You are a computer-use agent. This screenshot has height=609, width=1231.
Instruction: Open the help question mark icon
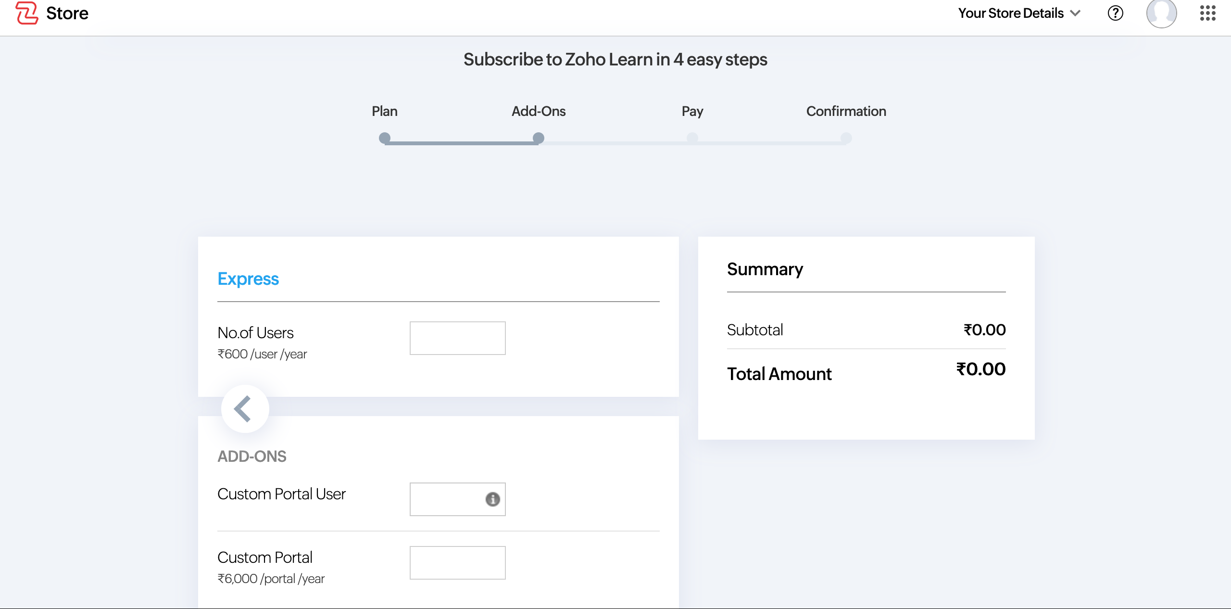coord(1115,13)
